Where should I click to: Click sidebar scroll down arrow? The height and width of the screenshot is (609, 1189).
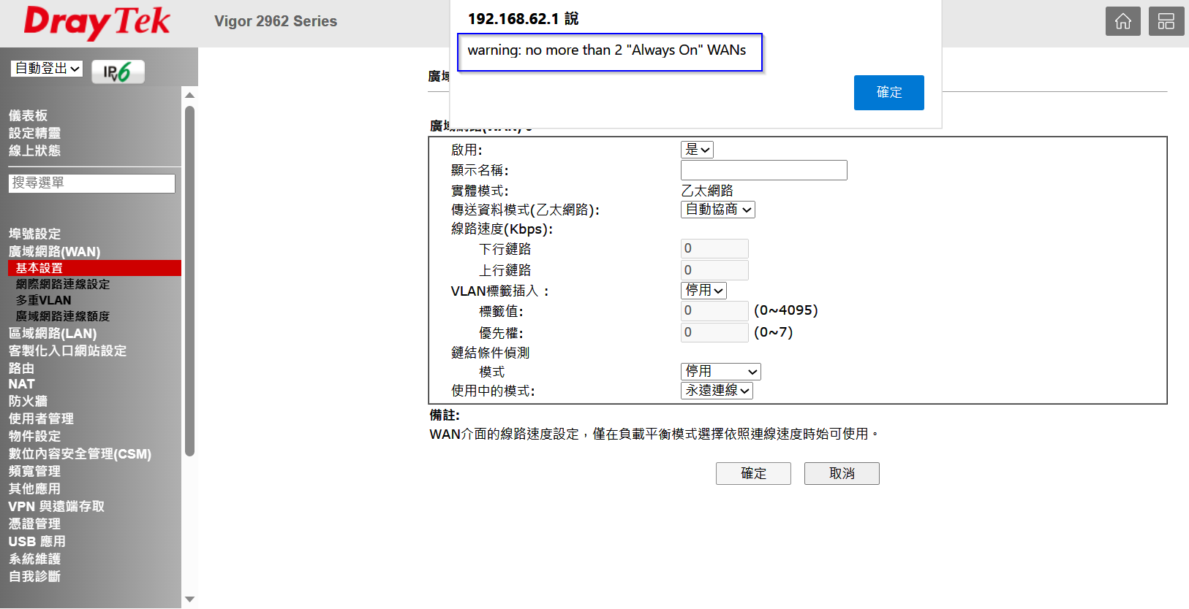pyautogui.click(x=190, y=600)
